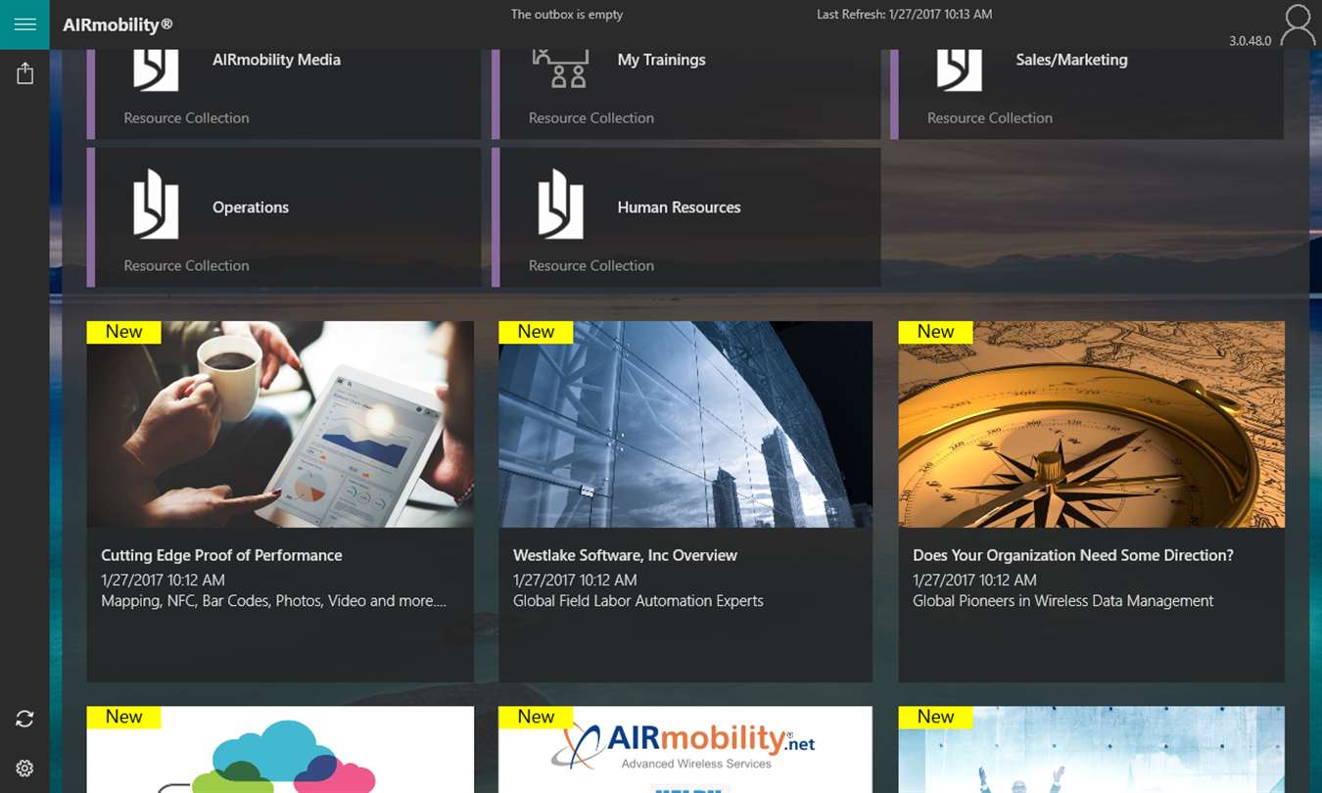Open the My Trainings collection
The width and height of the screenshot is (1322, 793).
pyautogui.click(x=686, y=94)
